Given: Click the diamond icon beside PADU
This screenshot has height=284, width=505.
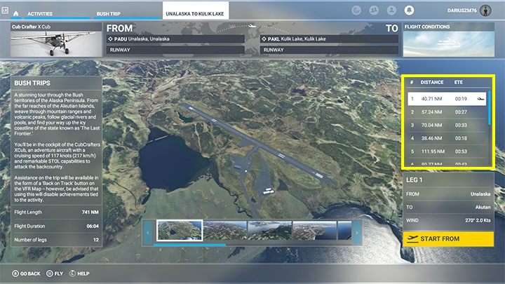Looking at the screenshot, I should tap(111, 39).
